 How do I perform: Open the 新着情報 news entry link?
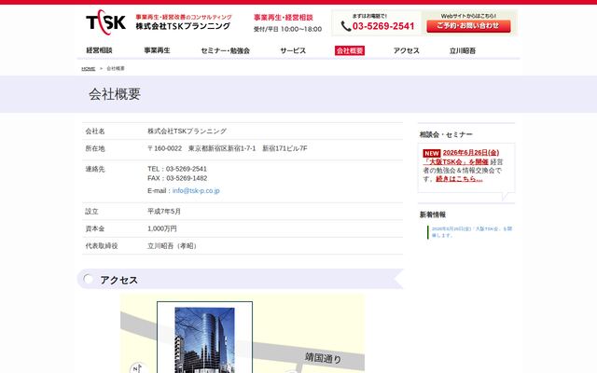coord(472,232)
